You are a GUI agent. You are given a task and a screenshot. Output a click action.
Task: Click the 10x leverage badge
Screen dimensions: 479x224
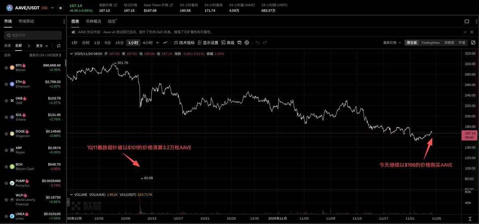45,8
